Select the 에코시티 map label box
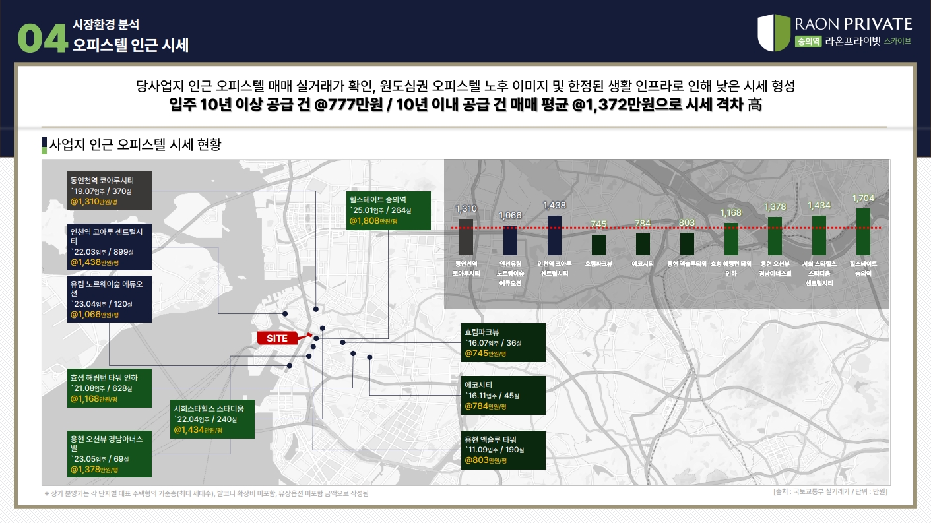This screenshot has width=931, height=523. pos(503,395)
